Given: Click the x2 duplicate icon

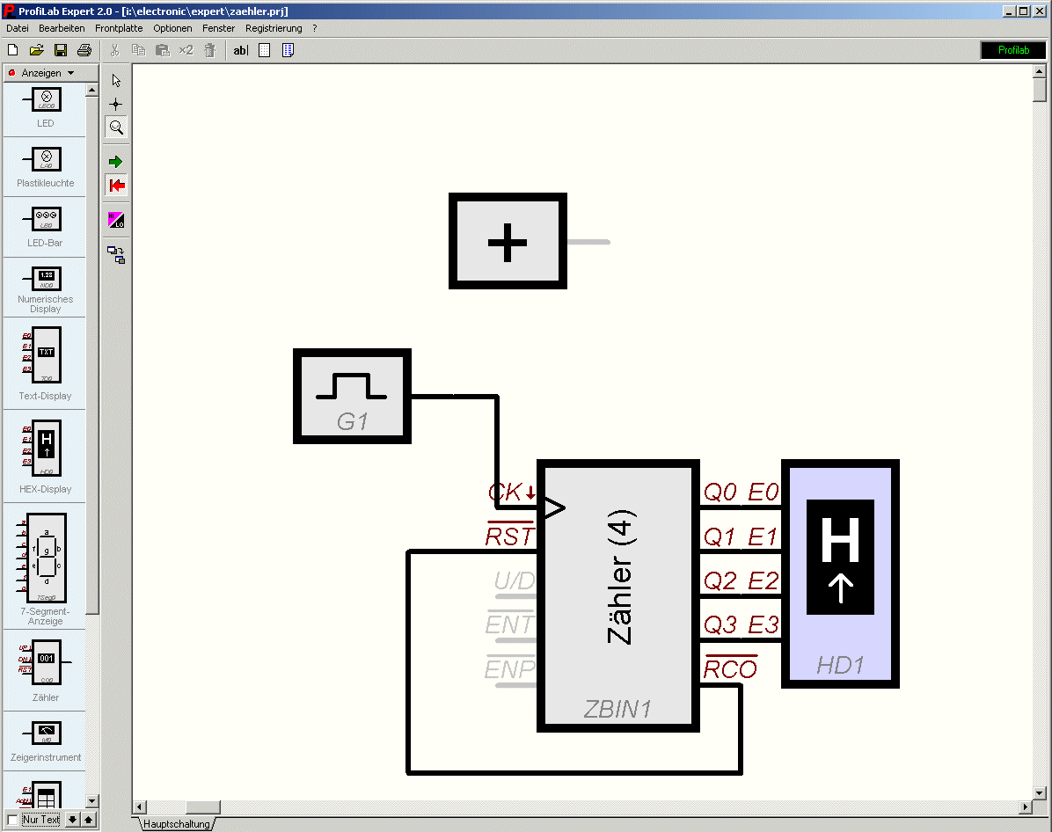Looking at the screenshot, I should pos(186,50).
